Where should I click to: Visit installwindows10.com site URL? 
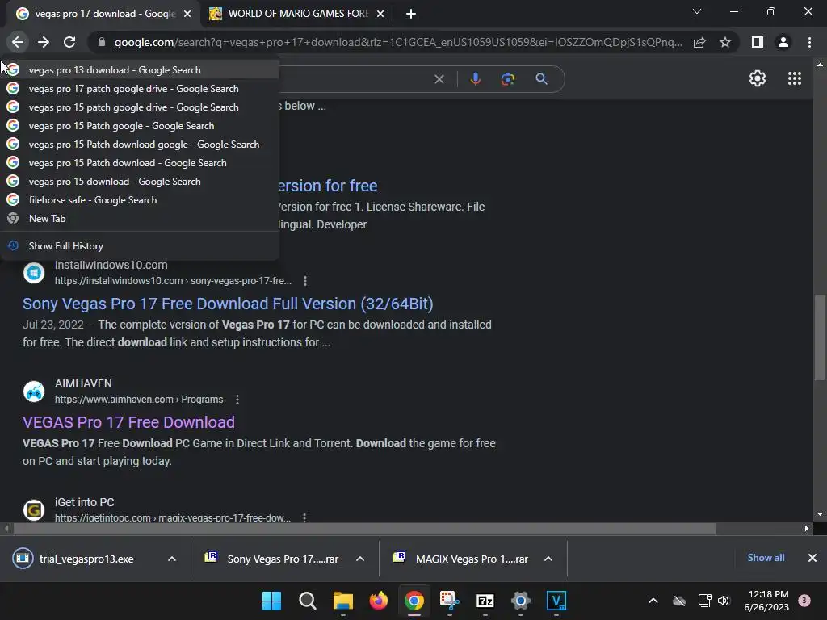(x=173, y=281)
